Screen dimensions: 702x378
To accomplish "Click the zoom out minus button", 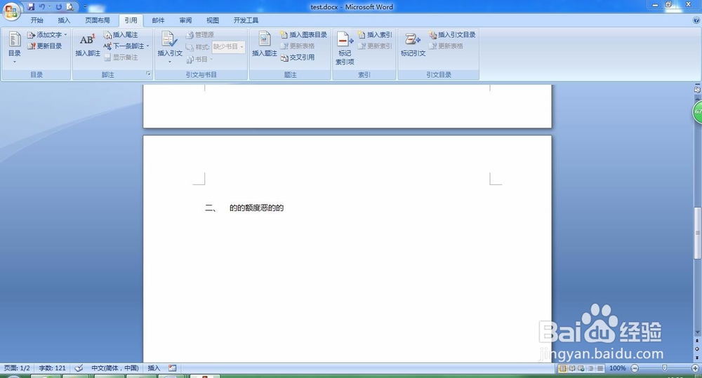I will pos(635,368).
